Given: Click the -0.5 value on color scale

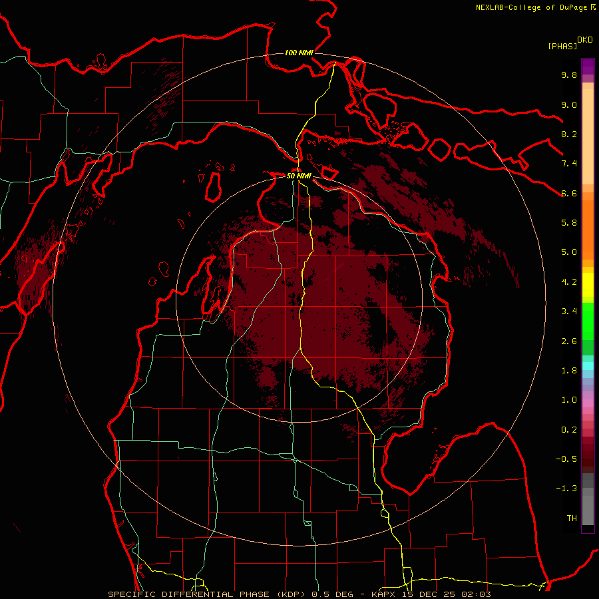Looking at the screenshot, I should (566, 459).
